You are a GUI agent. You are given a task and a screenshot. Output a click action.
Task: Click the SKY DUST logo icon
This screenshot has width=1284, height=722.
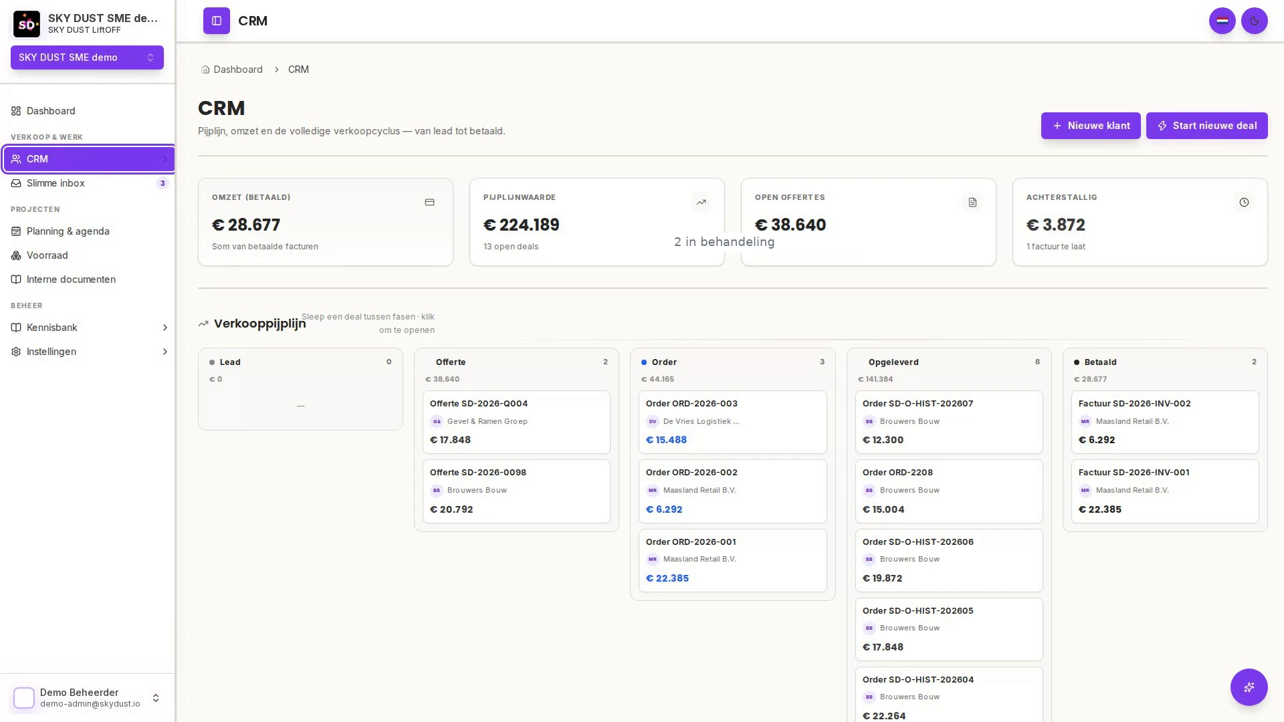click(27, 24)
